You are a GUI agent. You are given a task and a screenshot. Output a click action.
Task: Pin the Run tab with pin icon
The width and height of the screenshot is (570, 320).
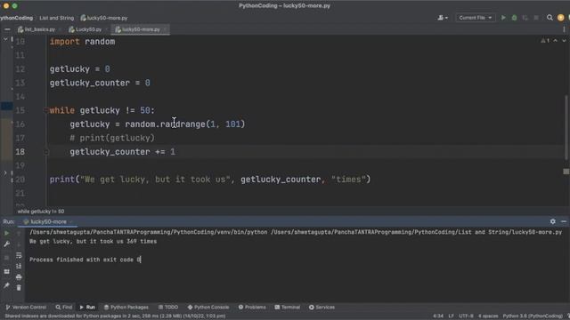[6, 286]
